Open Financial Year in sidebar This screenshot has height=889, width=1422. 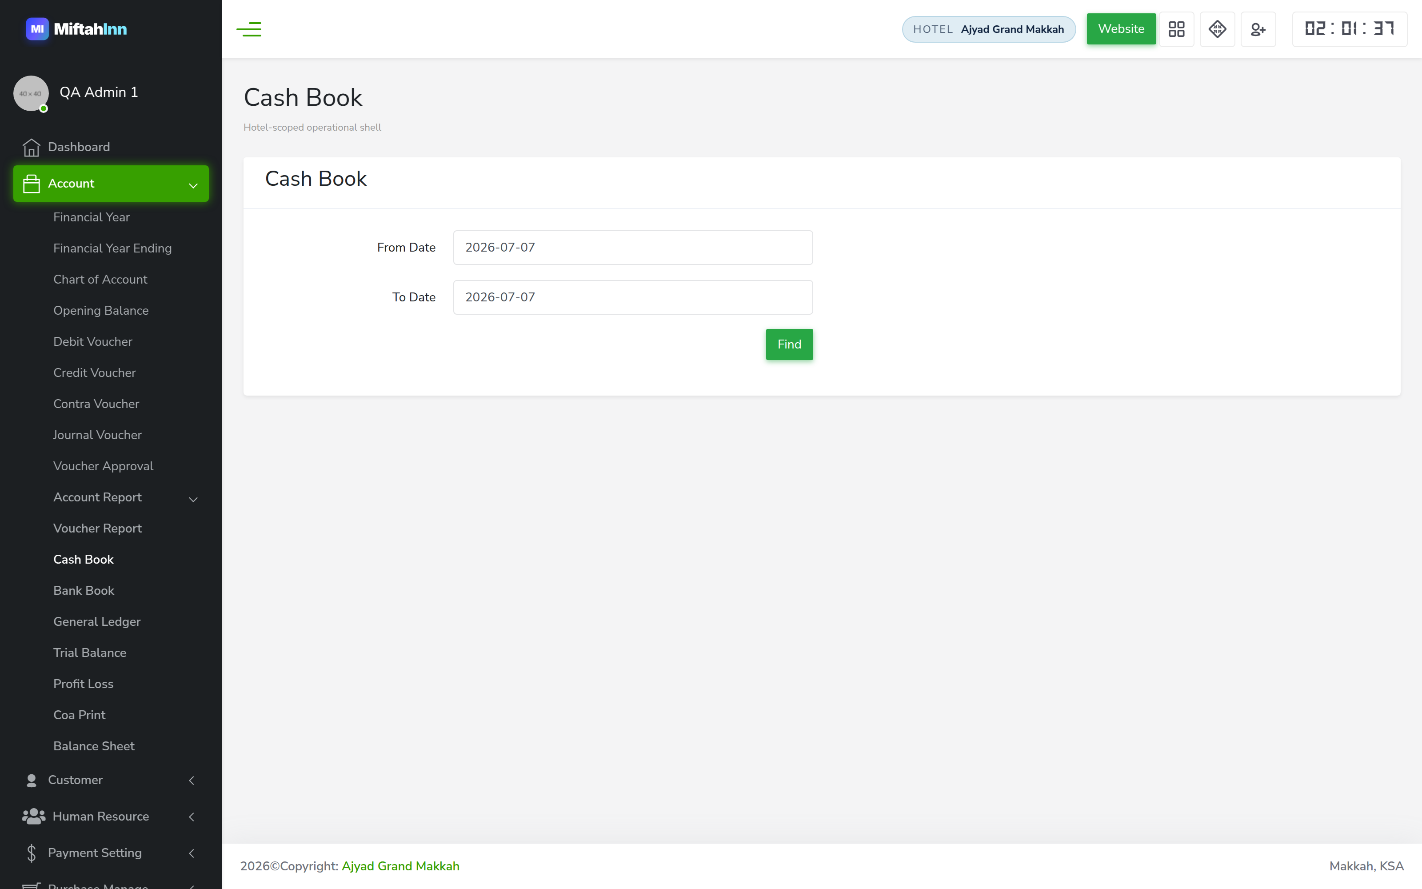[x=92, y=217]
